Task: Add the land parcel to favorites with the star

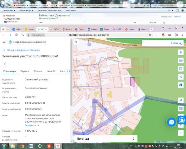Action: pos(5,63)
